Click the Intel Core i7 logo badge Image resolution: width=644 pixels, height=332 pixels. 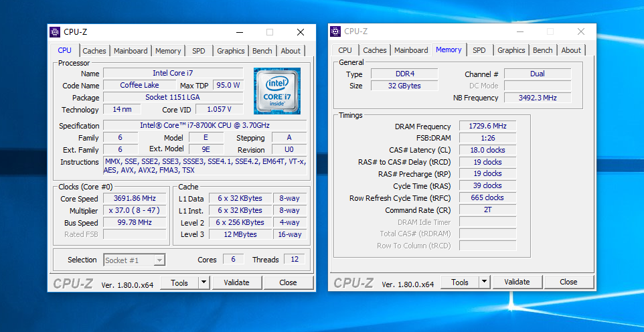pyautogui.click(x=276, y=91)
